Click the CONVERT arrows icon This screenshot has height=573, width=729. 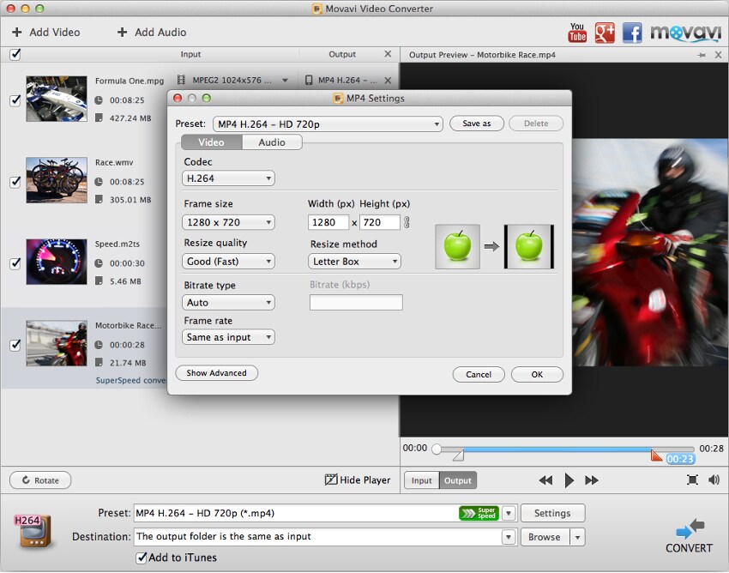pyautogui.click(x=690, y=528)
